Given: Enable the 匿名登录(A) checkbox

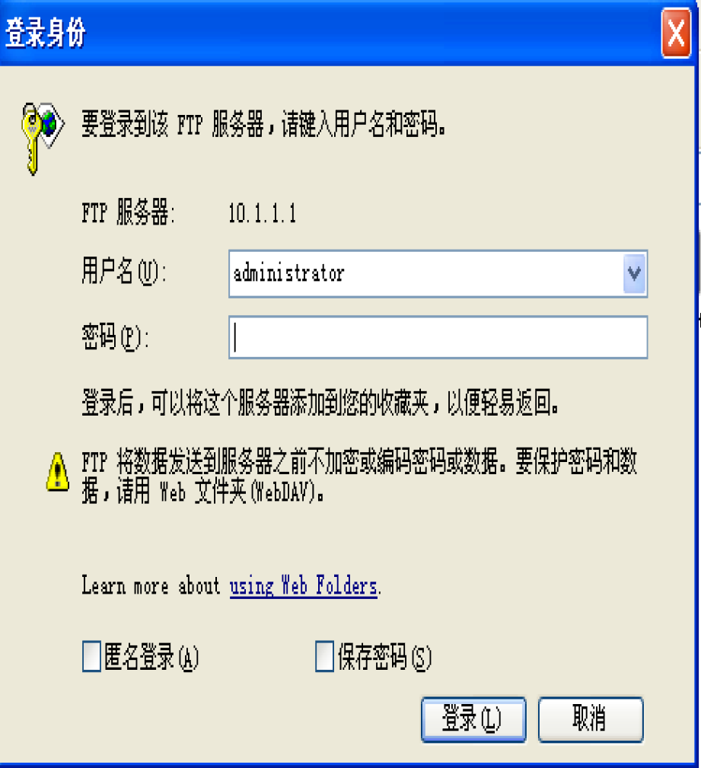Looking at the screenshot, I should pyautogui.click(x=91, y=656).
